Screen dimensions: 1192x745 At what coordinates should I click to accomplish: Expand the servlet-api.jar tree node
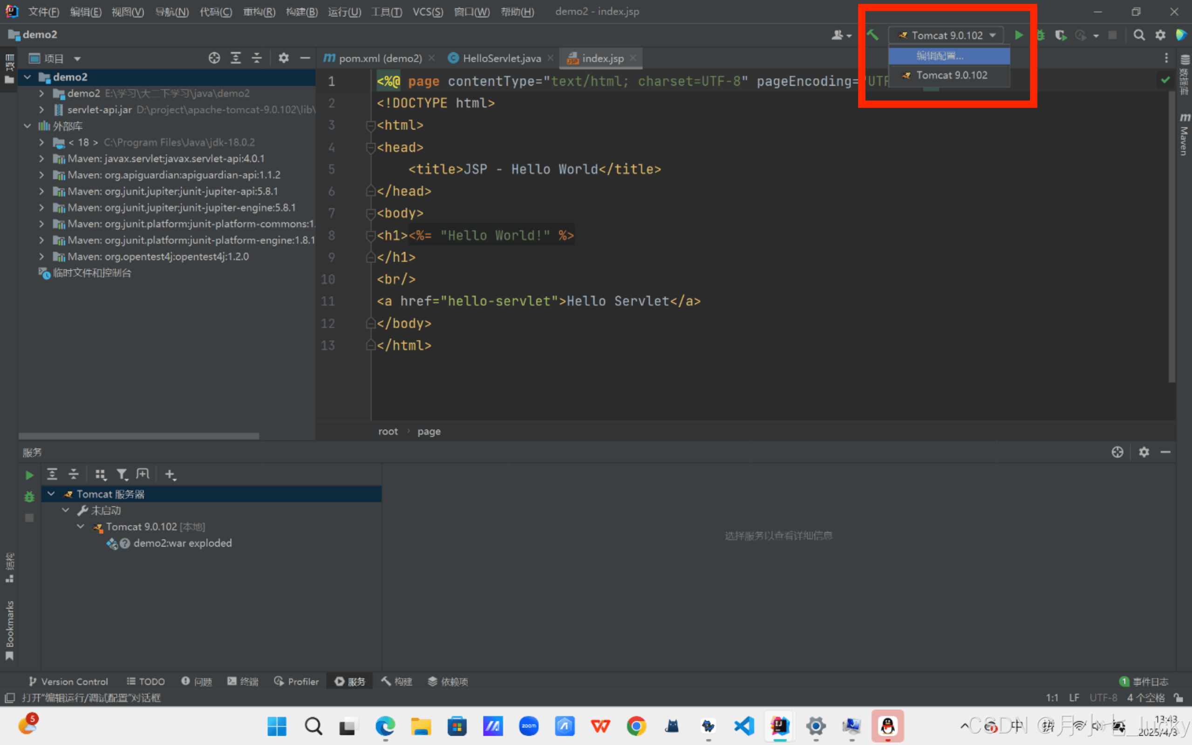(42, 109)
